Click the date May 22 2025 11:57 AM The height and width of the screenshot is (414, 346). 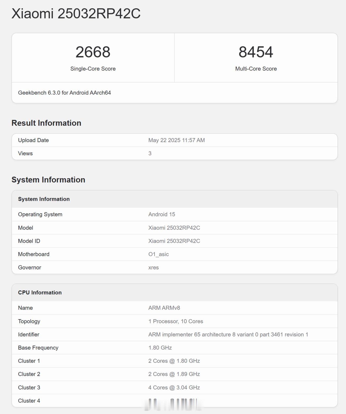click(x=176, y=140)
